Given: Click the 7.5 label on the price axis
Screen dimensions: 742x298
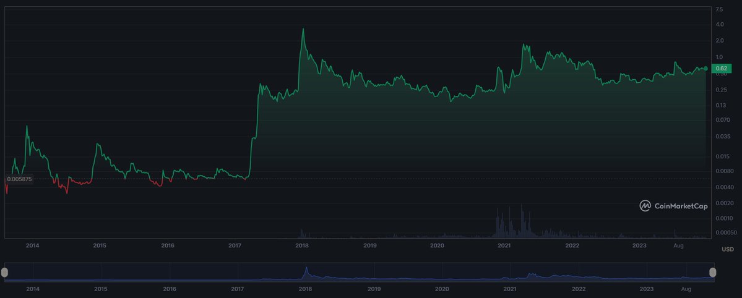Looking at the screenshot, I should coord(720,10).
